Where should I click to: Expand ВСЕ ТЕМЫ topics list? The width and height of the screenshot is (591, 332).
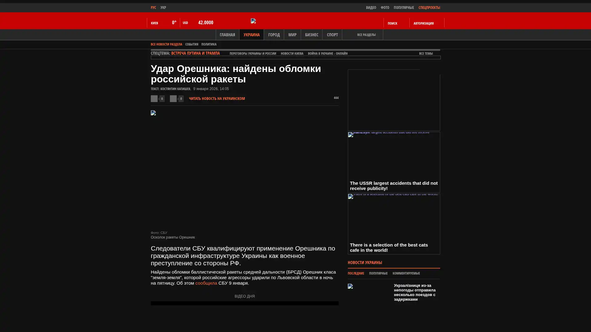[426, 53]
